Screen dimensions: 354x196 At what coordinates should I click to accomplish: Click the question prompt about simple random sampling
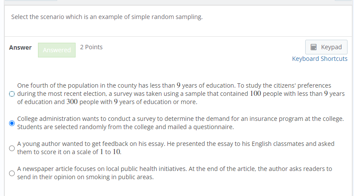107,17
